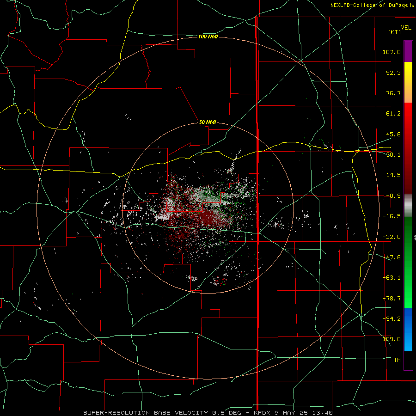Select the 45.6 legend value
This screenshot has height=416, width=416.
(x=393, y=134)
